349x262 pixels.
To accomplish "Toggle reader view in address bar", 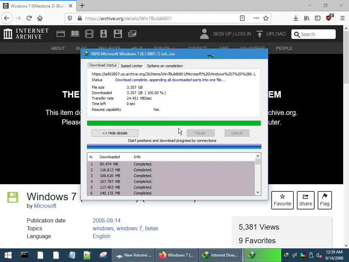I will [242, 18].
